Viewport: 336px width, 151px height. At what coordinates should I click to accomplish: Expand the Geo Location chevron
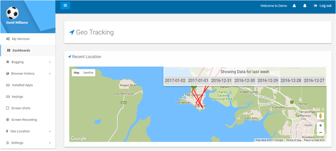point(50,131)
